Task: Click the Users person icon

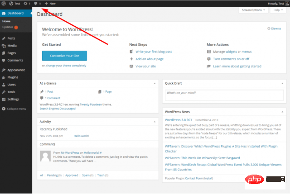Action: pos(4,85)
